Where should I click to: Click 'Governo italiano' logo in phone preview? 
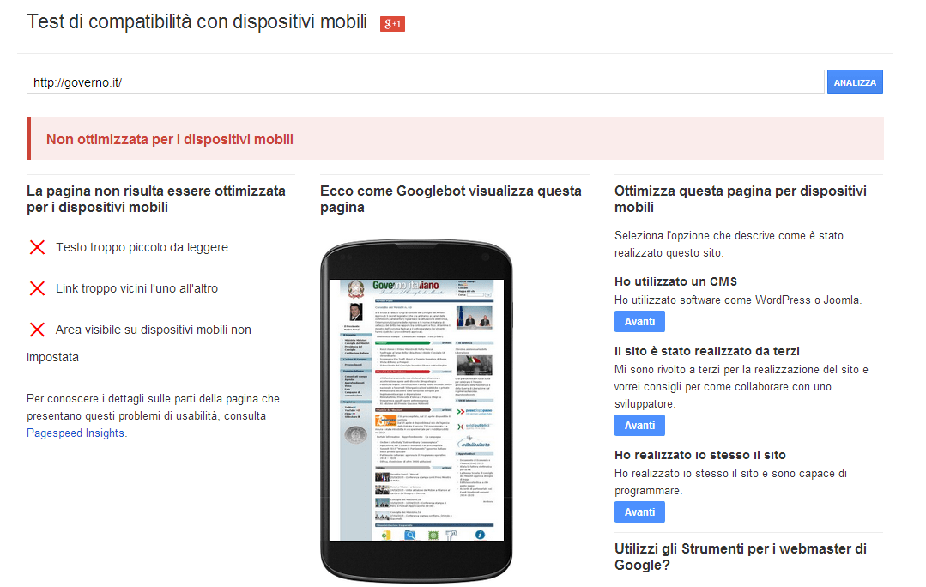click(406, 285)
